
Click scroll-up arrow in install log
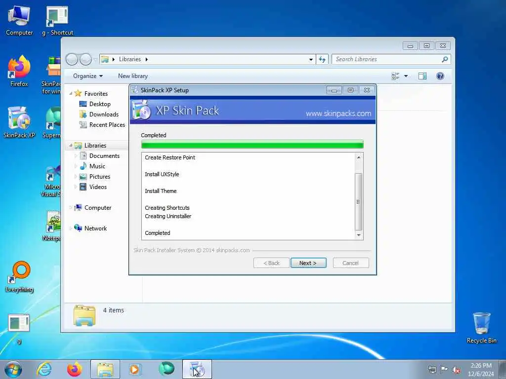359,157
